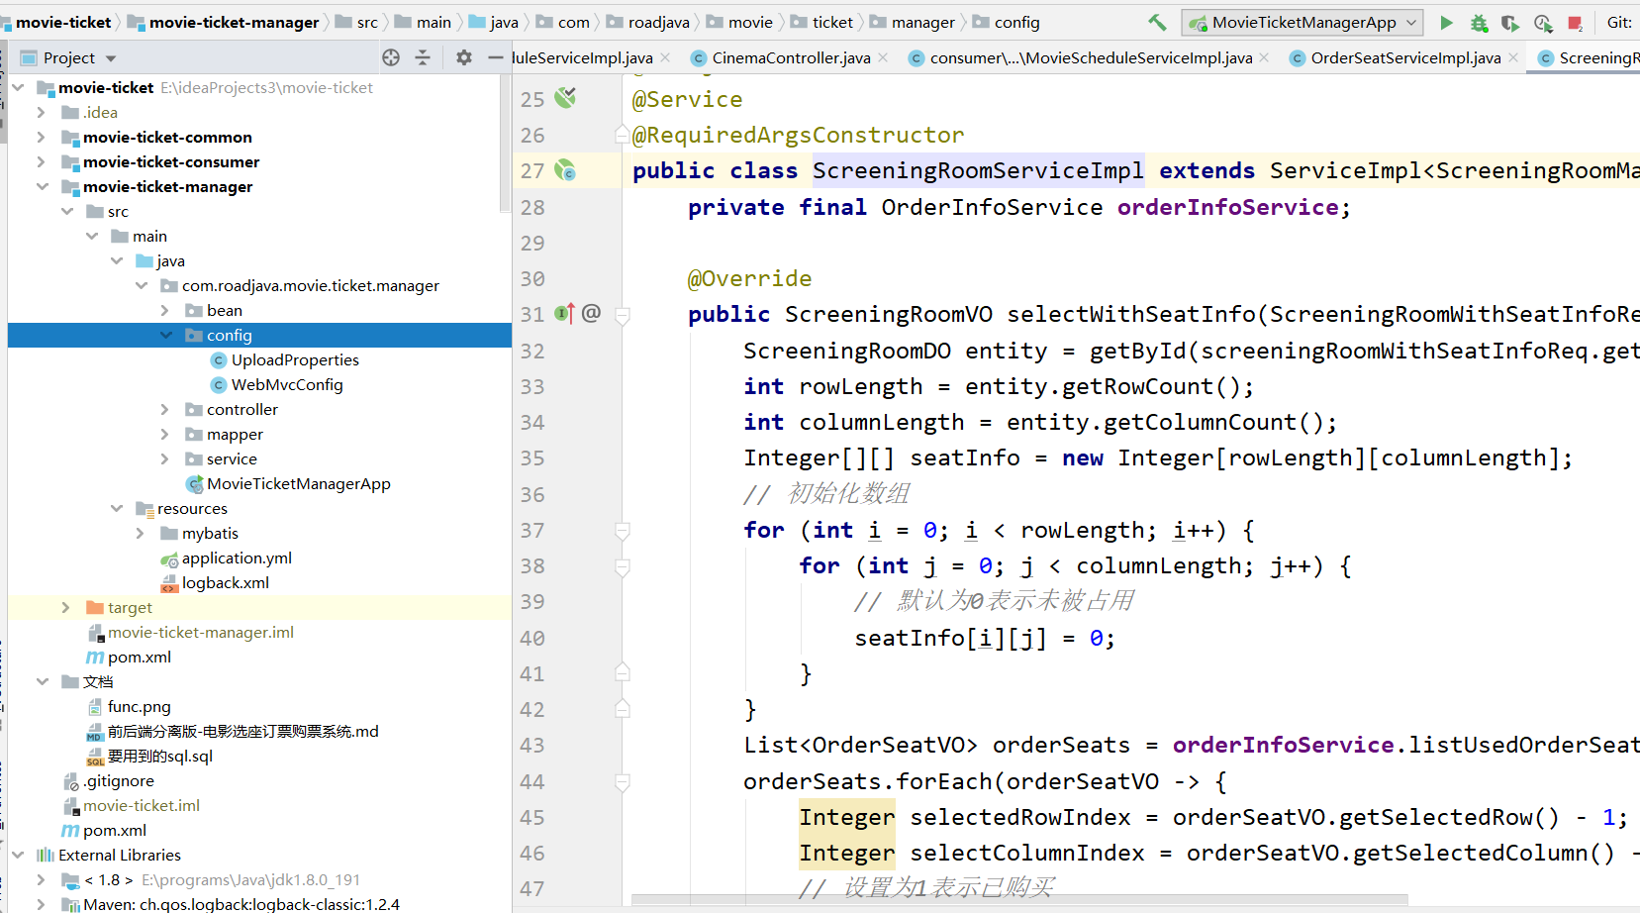Close the luleServiceImpl.java tab
Screen dimensions: 1640x913
pos(665,57)
